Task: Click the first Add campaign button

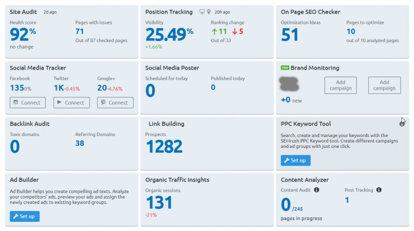Action: [341, 85]
